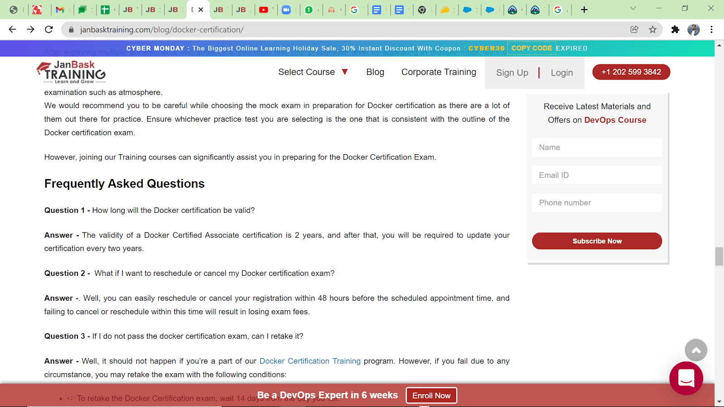The width and height of the screenshot is (724, 407).
Task: Open the Chrome profile avatar
Action: click(x=693, y=29)
